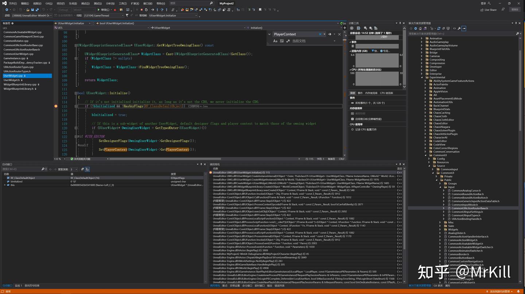Screen dimensions: 525x294
Task: Stop debugging with the red square icon
Action: [x=141, y=10]
